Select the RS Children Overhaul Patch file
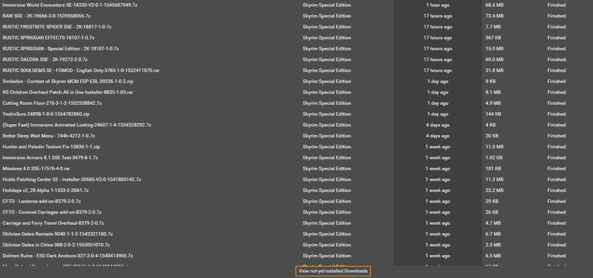Viewport: 593px width, 278px height. click(x=68, y=92)
